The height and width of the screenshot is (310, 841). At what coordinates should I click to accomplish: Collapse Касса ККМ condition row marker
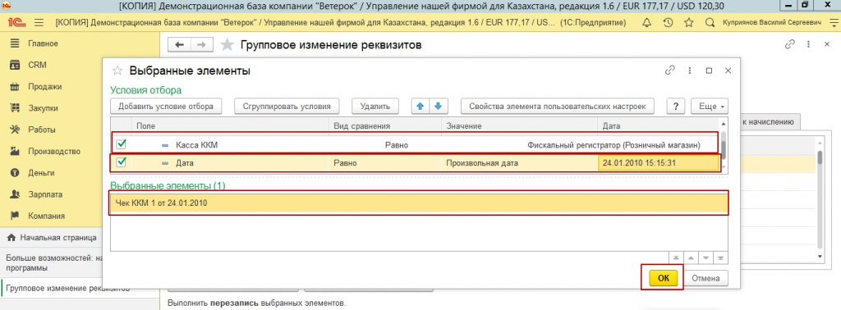pyautogui.click(x=165, y=145)
